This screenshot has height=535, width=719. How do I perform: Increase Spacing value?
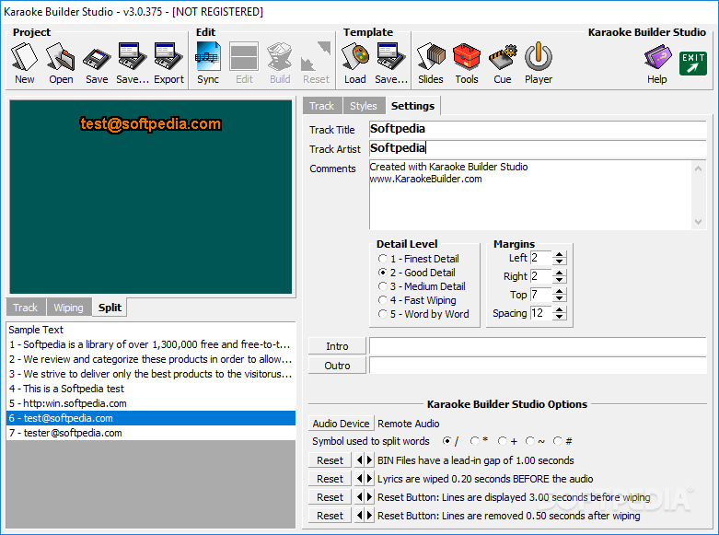tap(559, 309)
